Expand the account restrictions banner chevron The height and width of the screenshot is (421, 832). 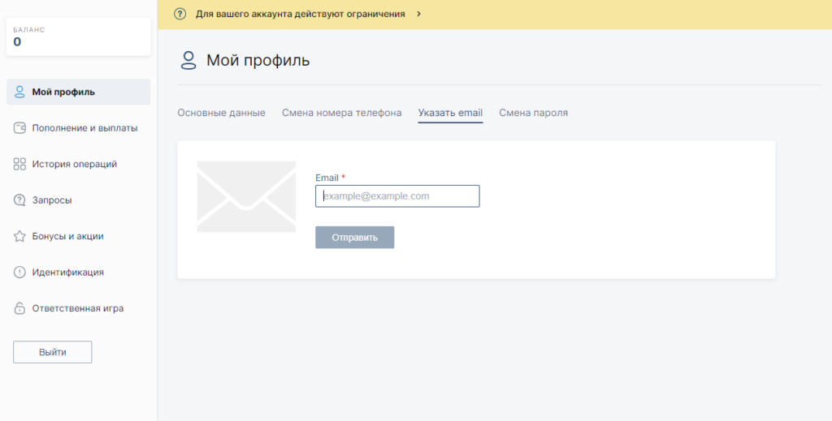coord(418,14)
